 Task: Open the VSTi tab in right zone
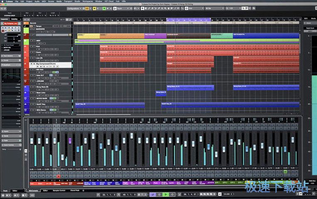click(x=306, y=18)
